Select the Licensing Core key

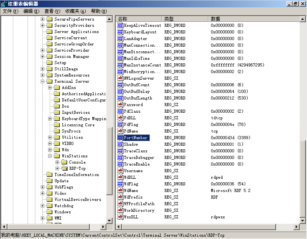click(x=78, y=125)
